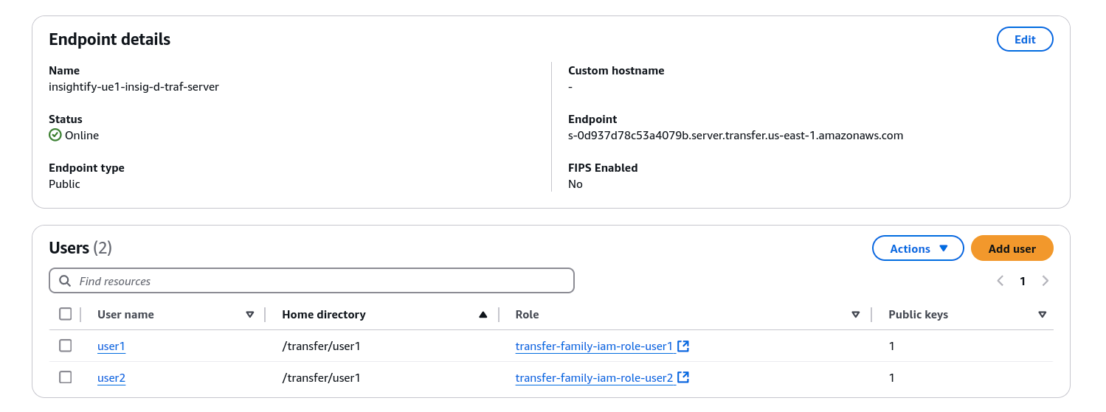Toggle Home directory ascending sort arrow

pos(483,315)
